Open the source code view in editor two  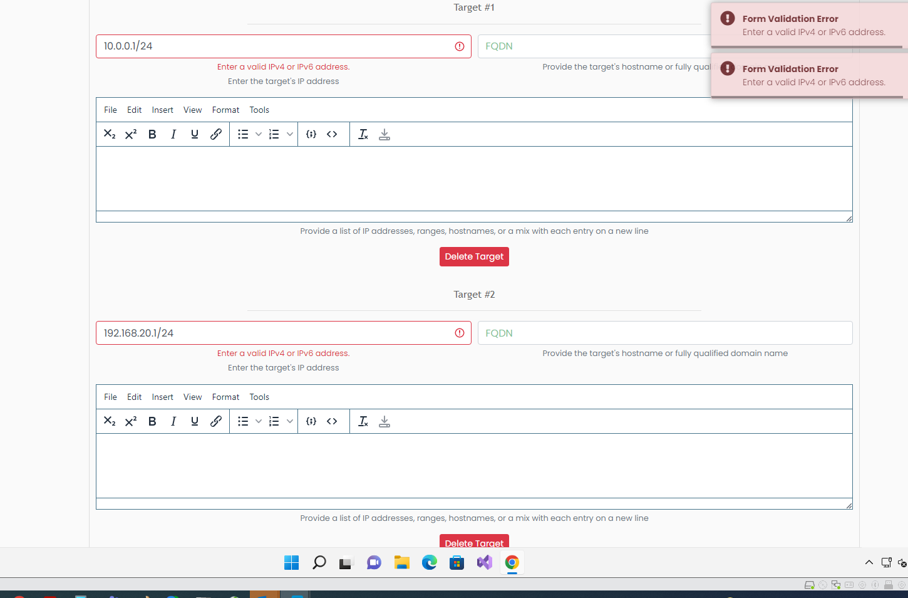[332, 421]
